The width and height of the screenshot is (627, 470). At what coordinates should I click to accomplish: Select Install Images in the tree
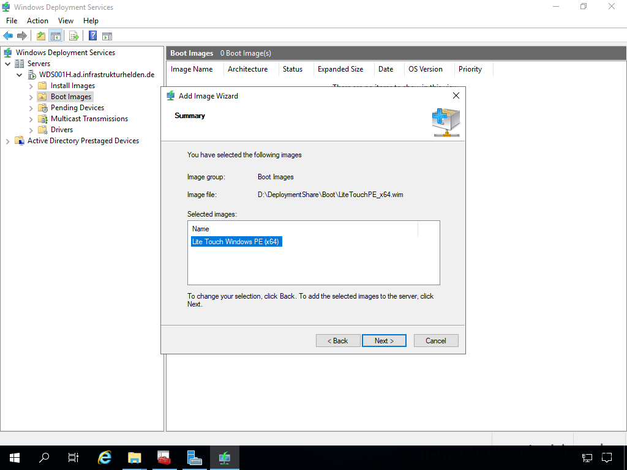73,86
